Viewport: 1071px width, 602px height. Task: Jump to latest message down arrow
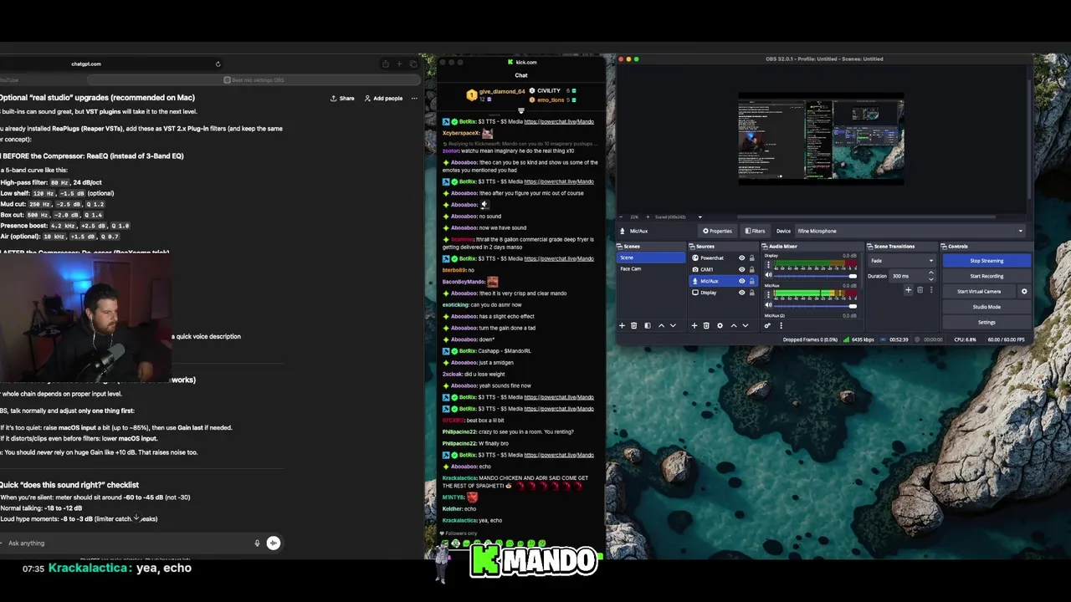click(x=136, y=518)
